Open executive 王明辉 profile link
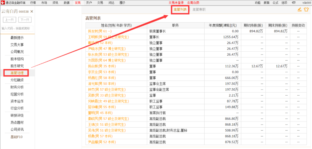Screen dimensions: 312x149 pyautogui.click(x=108, y=37)
